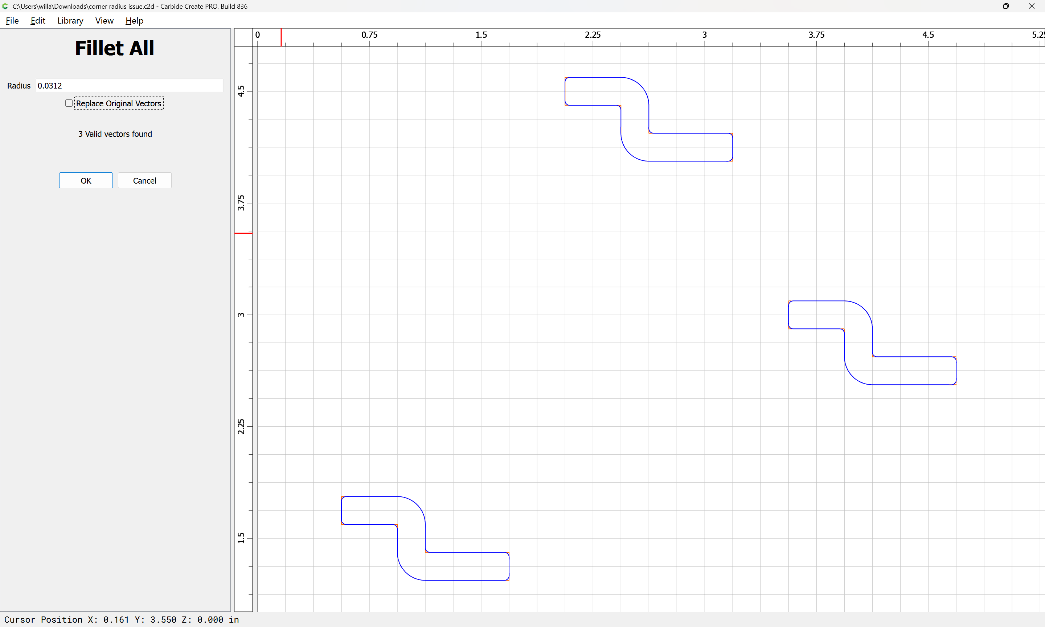Image resolution: width=1045 pixels, height=627 pixels.
Task: Enable Replace Original Vectors checkbox
Action: (69, 103)
